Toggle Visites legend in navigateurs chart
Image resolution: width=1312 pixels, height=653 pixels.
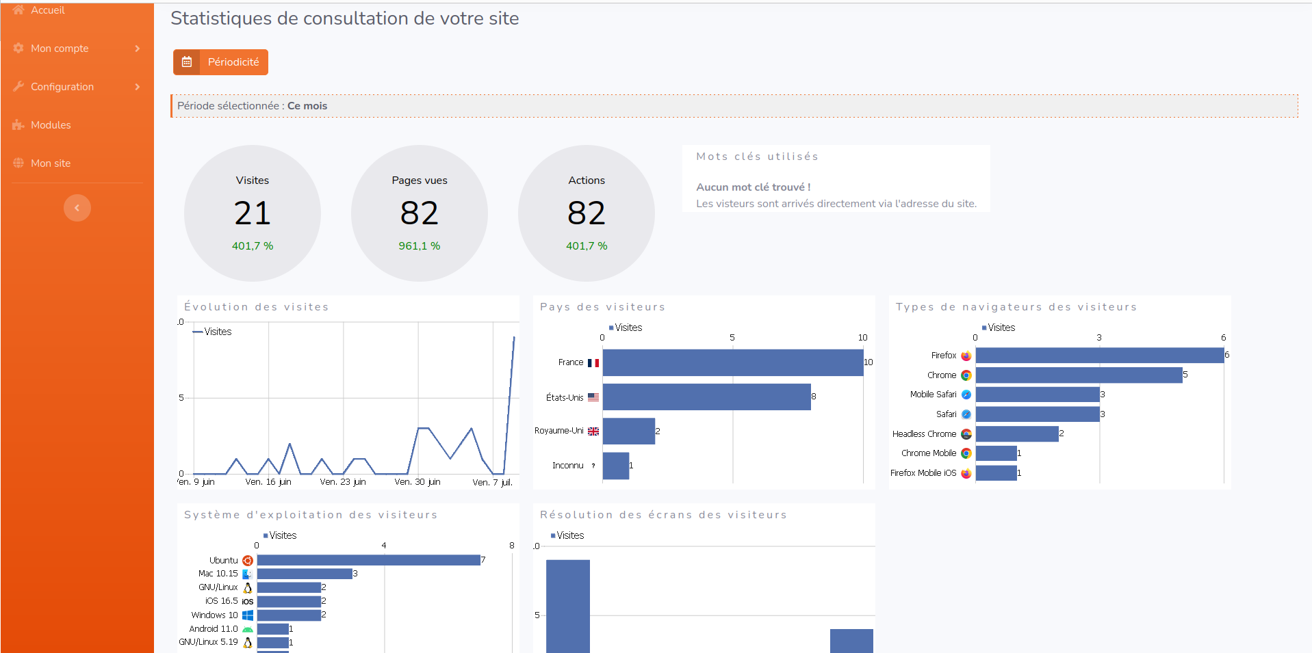click(x=999, y=328)
